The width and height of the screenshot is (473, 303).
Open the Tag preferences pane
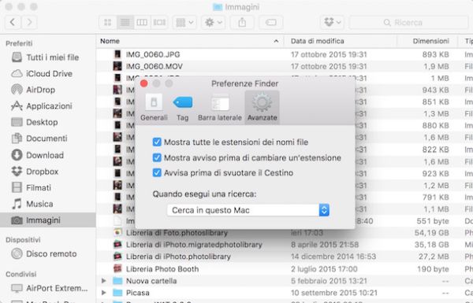pyautogui.click(x=183, y=107)
